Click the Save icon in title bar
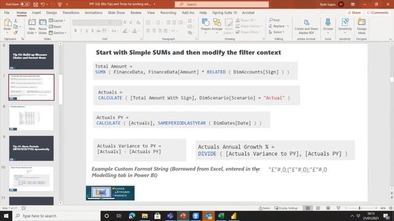This screenshot has width=394, height=221. pos(36,4)
